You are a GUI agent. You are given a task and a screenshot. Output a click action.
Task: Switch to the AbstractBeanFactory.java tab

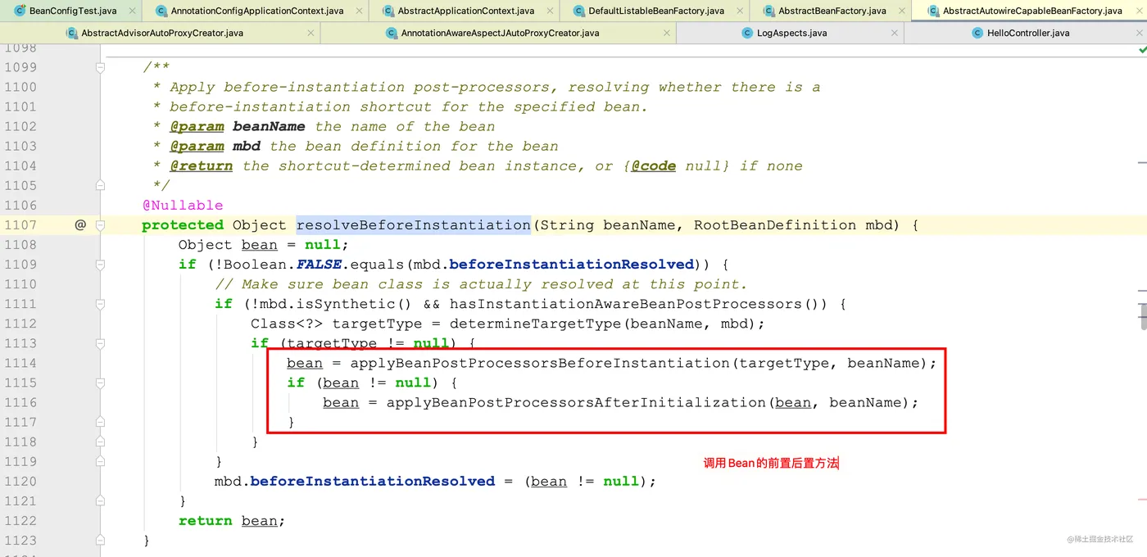pos(829,11)
